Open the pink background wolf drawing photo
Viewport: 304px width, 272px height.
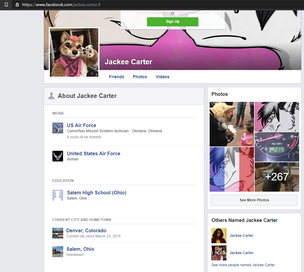[277, 117]
